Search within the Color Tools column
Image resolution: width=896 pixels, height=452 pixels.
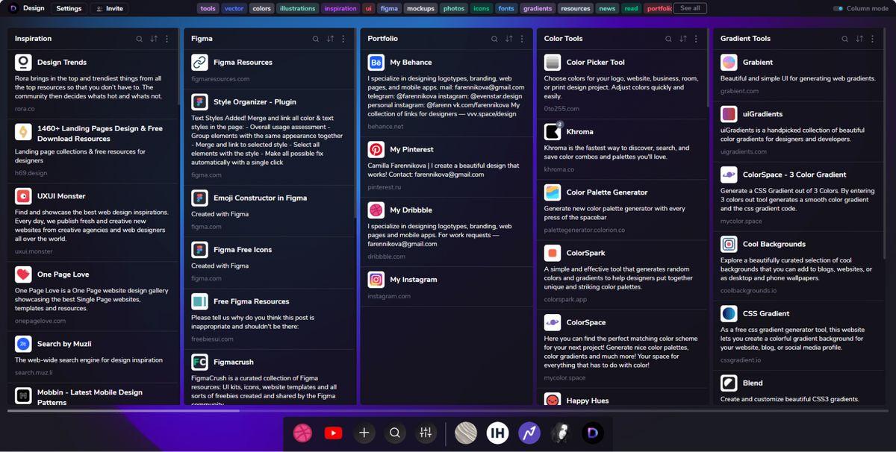pos(668,39)
